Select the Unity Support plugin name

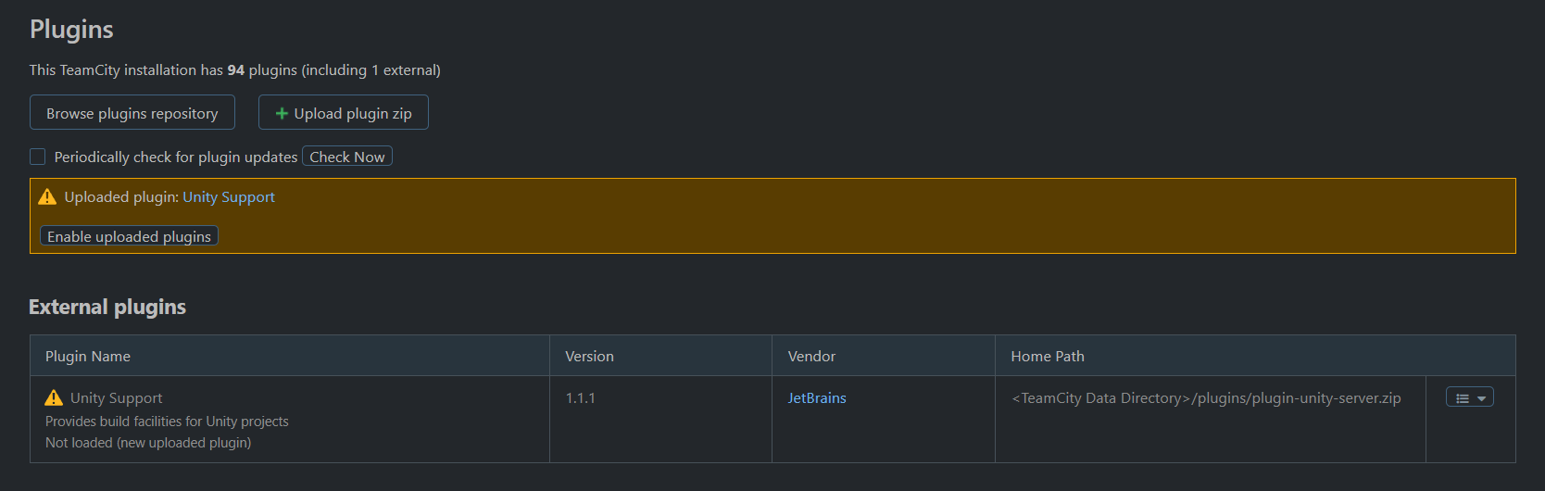click(x=117, y=397)
